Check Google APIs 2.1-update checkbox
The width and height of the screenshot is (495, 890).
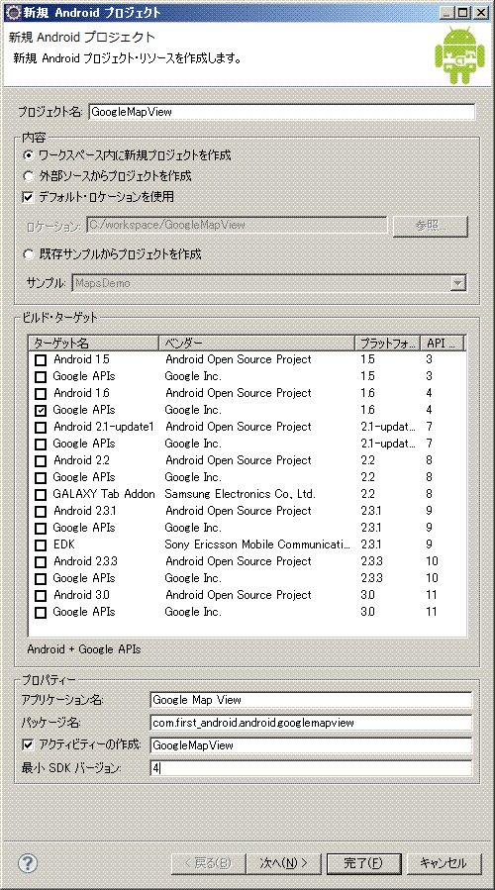click(x=41, y=444)
